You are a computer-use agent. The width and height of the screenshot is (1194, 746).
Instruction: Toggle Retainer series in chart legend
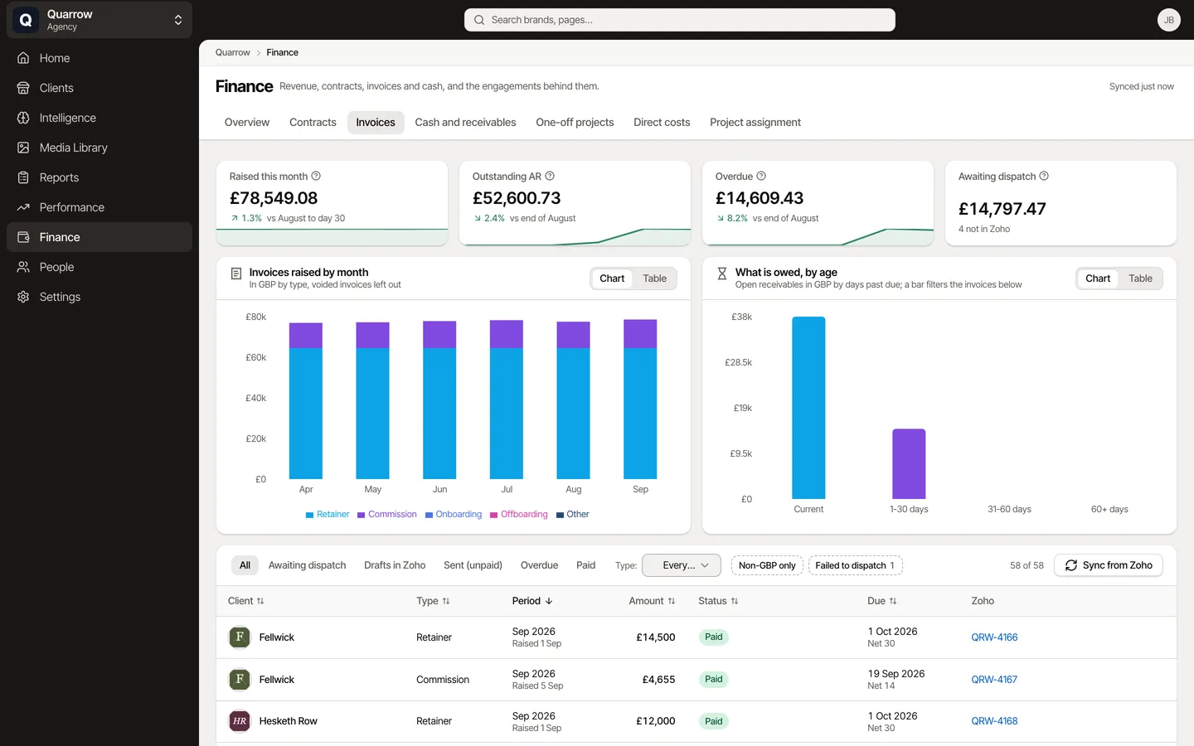pyautogui.click(x=328, y=515)
